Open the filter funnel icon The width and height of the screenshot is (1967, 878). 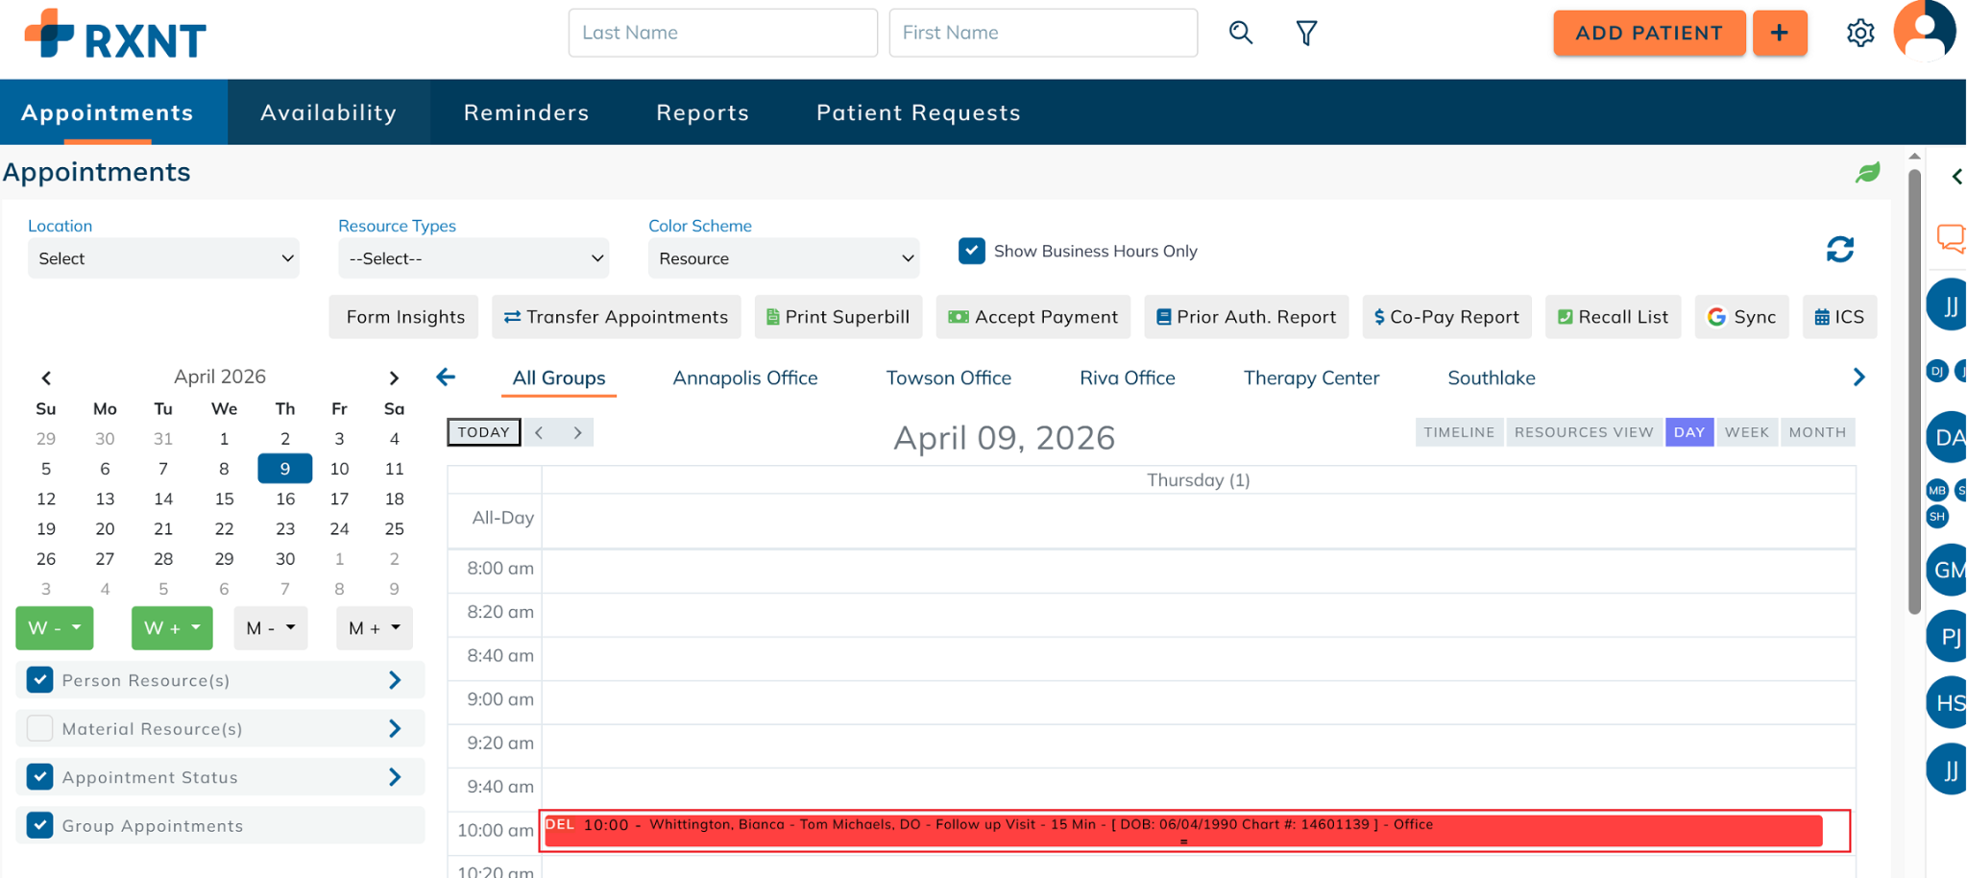point(1306,34)
